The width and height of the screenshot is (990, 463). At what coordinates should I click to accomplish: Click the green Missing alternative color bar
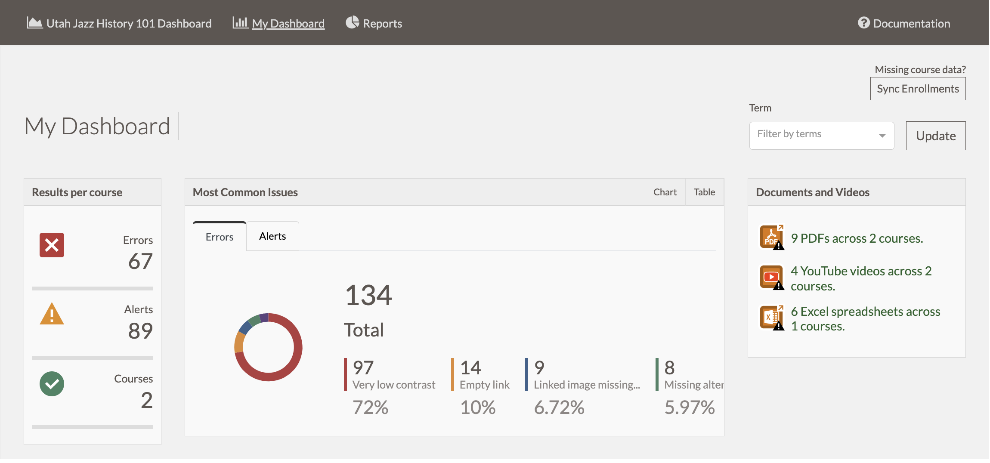click(x=657, y=374)
